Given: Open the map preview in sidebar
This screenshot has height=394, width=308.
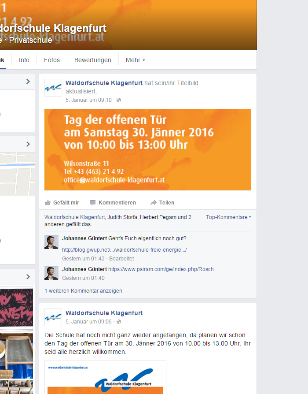Looking at the screenshot, I should click(x=17, y=174).
